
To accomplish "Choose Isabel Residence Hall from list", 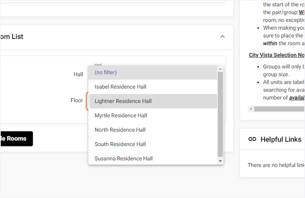I will (153, 87).
